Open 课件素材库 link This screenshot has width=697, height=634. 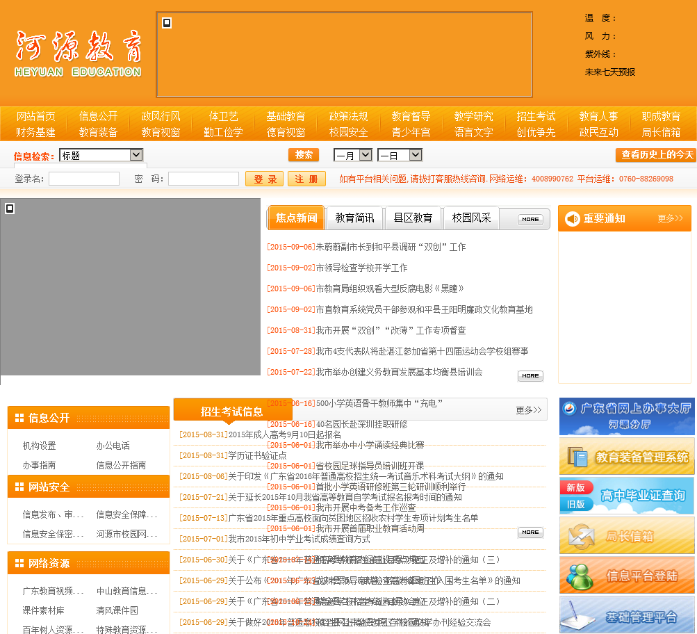coord(44,611)
